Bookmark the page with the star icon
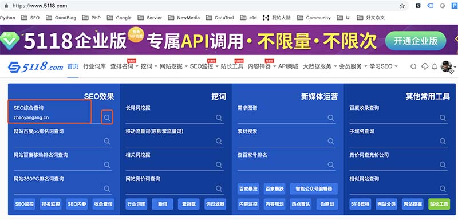Viewport: 458px width, 220px height. pos(402,6)
